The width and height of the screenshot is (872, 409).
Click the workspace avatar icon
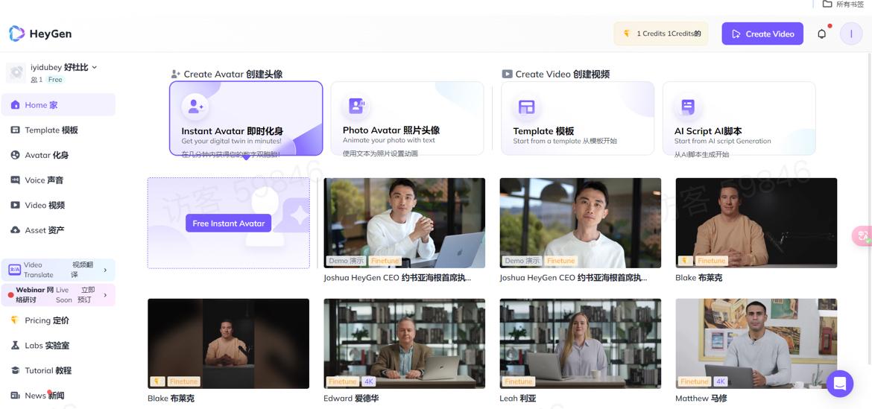[16, 72]
